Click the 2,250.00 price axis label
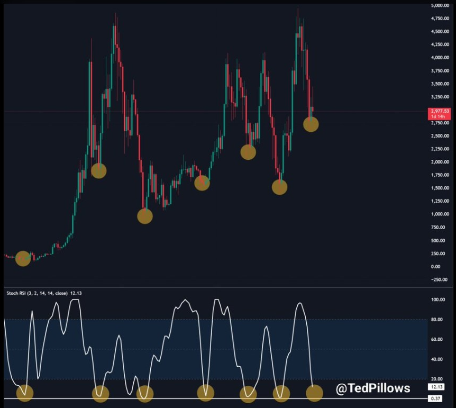The width and height of the screenshot is (456, 408). coord(440,149)
